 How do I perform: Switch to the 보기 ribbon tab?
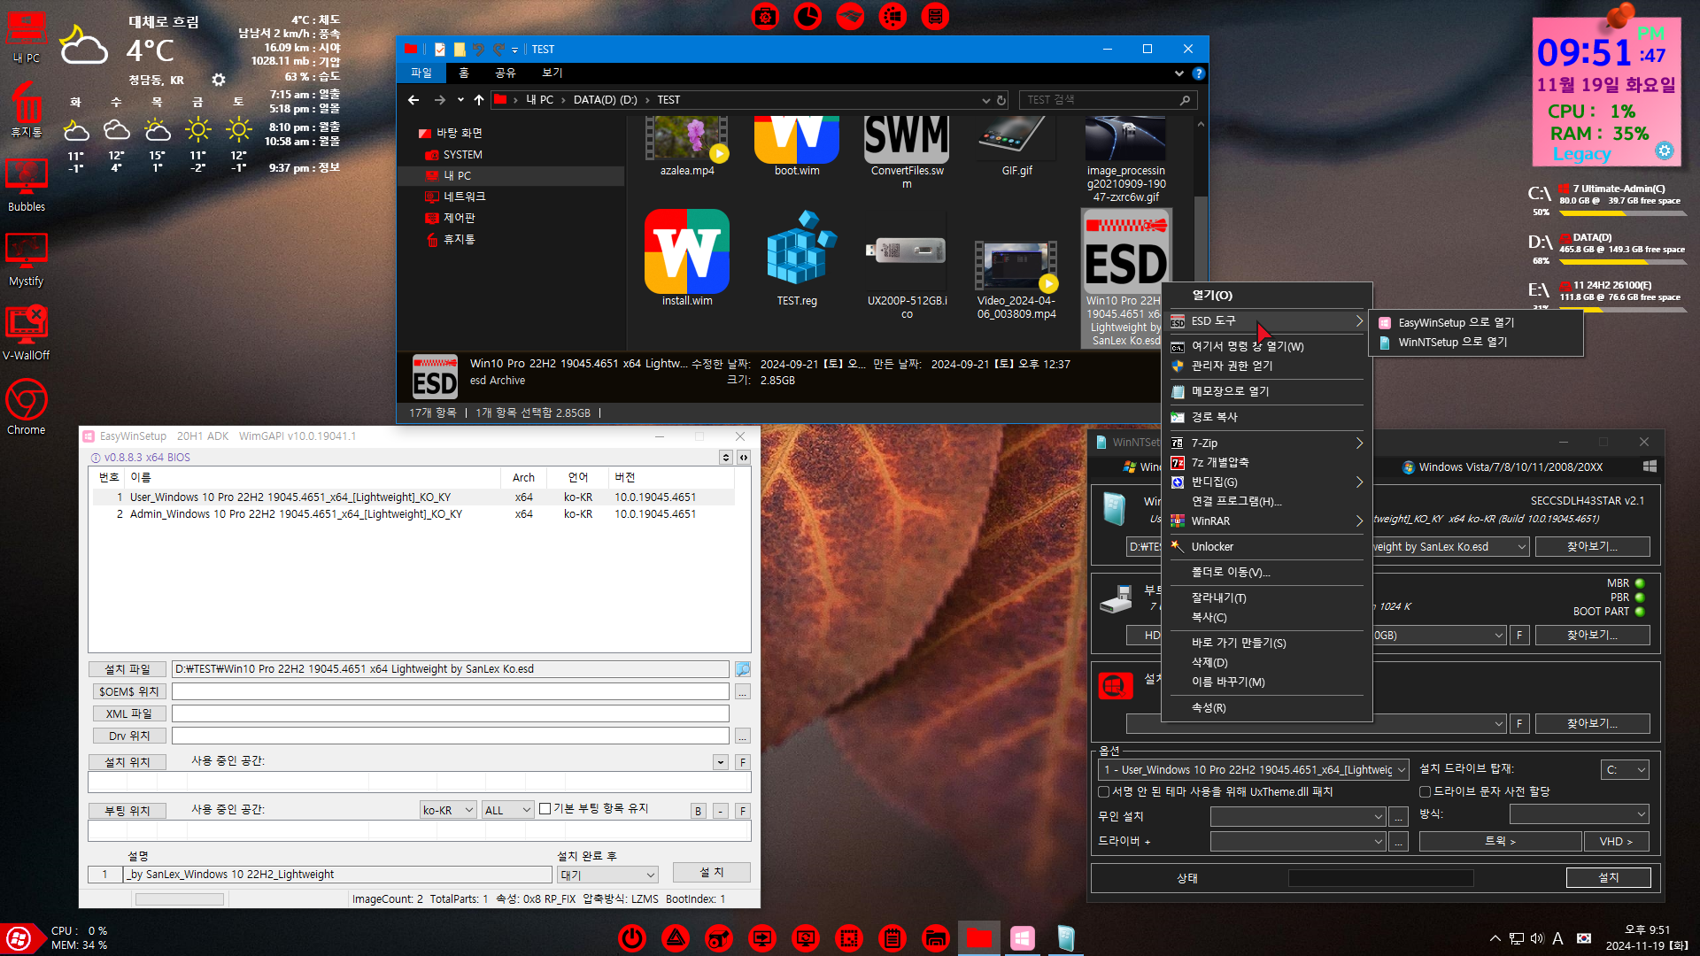[552, 73]
